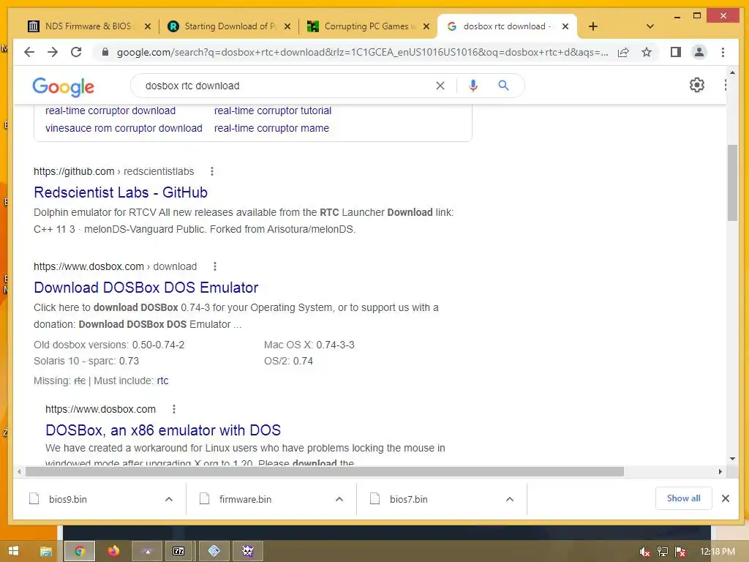Open bios7.bin download options
This screenshot has width=749, height=562.
coord(510,499)
